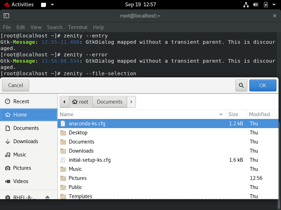Click the OK button
Screen dimensions: 281x210
(x=263, y=85)
